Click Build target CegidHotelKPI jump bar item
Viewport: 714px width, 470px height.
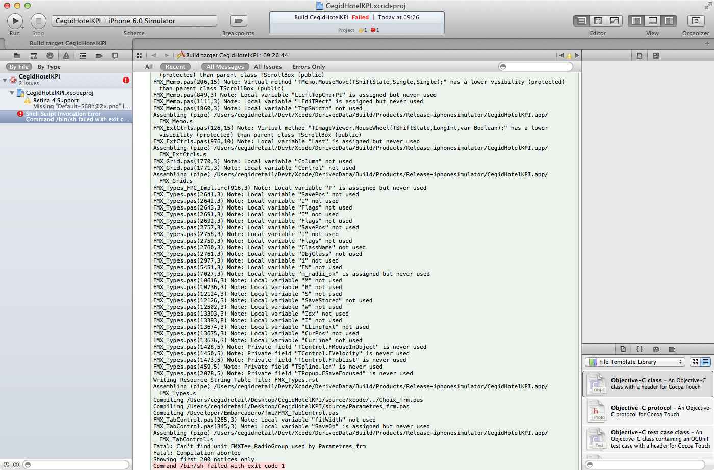point(233,55)
